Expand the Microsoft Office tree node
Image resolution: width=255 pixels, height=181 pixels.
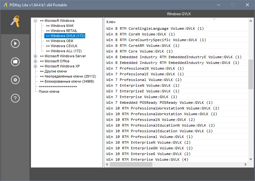[35, 61]
